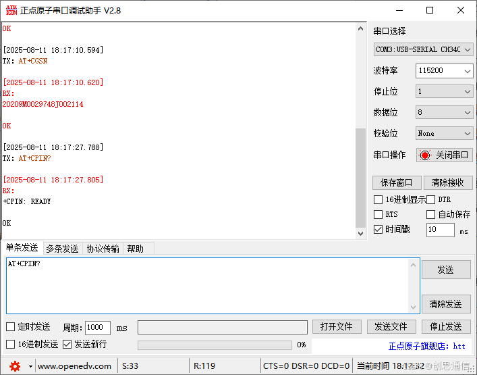Toggle the DTR checkbox

430,200
